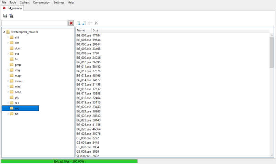This screenshot has width=276, height=164.
Task: Close the lt4_main.fa tab
Action: (4, 8)
